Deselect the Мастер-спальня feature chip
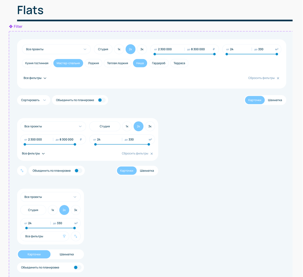303x277 pixels. tap(68, 63)
